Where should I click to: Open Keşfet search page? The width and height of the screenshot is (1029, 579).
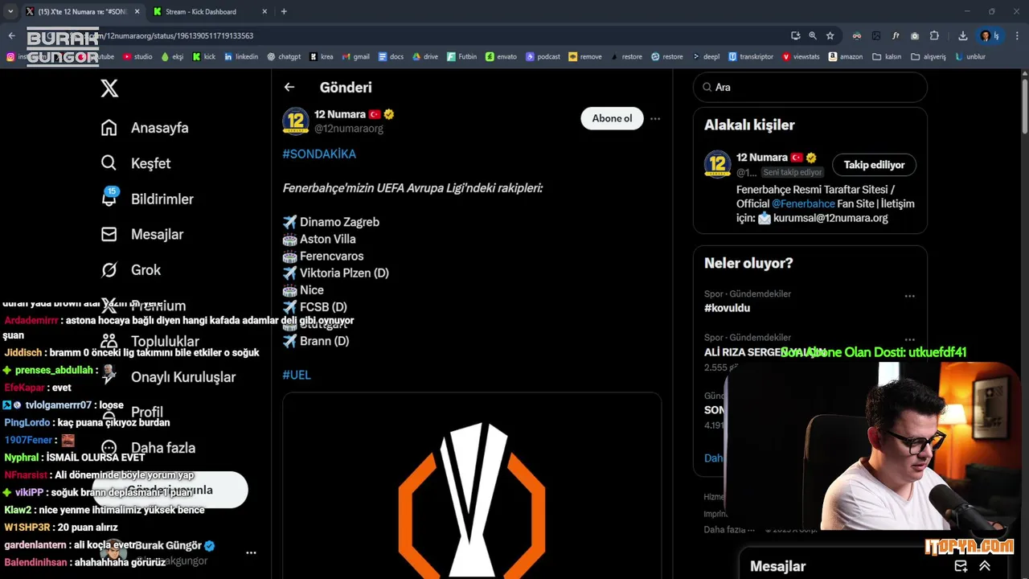tap(136, 163)
